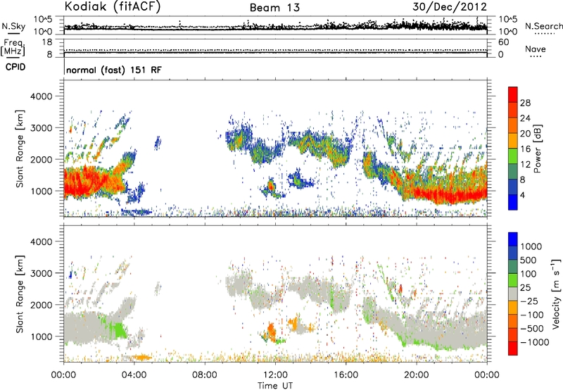Screen dimensions: 563x390
Task: Click the "16:00" time tick label
Action: pos(346,375)
